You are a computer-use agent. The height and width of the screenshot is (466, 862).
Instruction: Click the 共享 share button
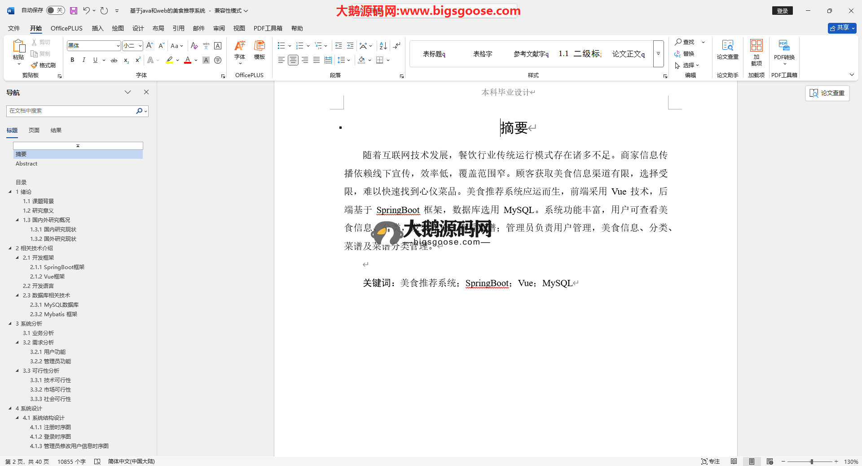click(x=842, y=28)
